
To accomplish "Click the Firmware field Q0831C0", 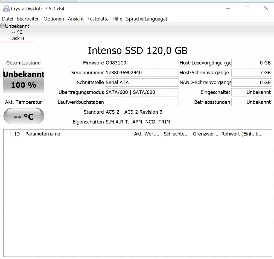I will tap(142, 63).
